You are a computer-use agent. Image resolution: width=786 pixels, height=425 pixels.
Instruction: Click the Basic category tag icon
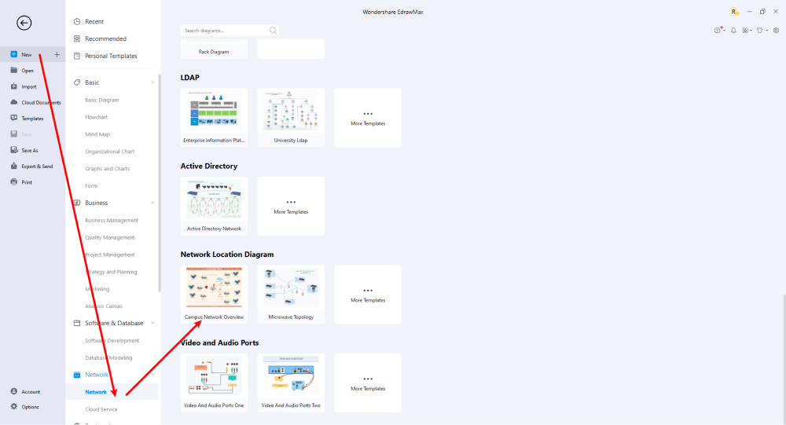point(77,82)
